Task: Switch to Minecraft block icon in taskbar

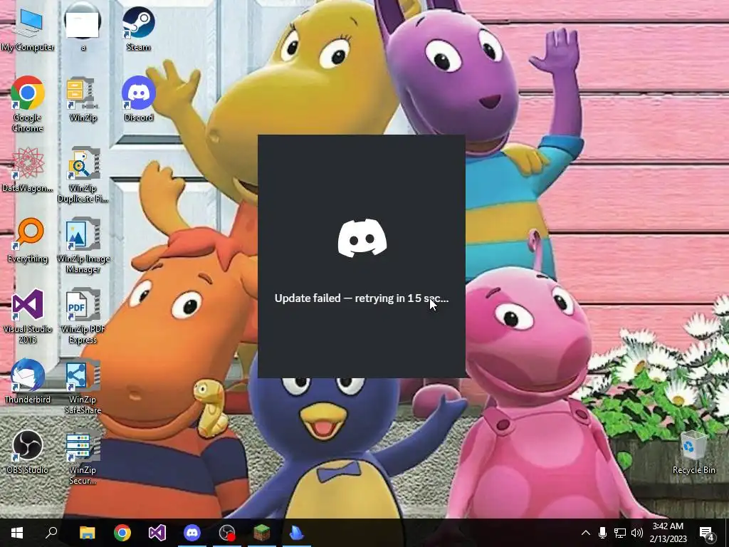Action: [x=262, y=533]
